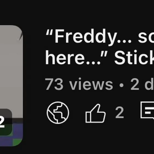Click the title line starting with here...
Screen dimensions: 154x154
(100, 57)
